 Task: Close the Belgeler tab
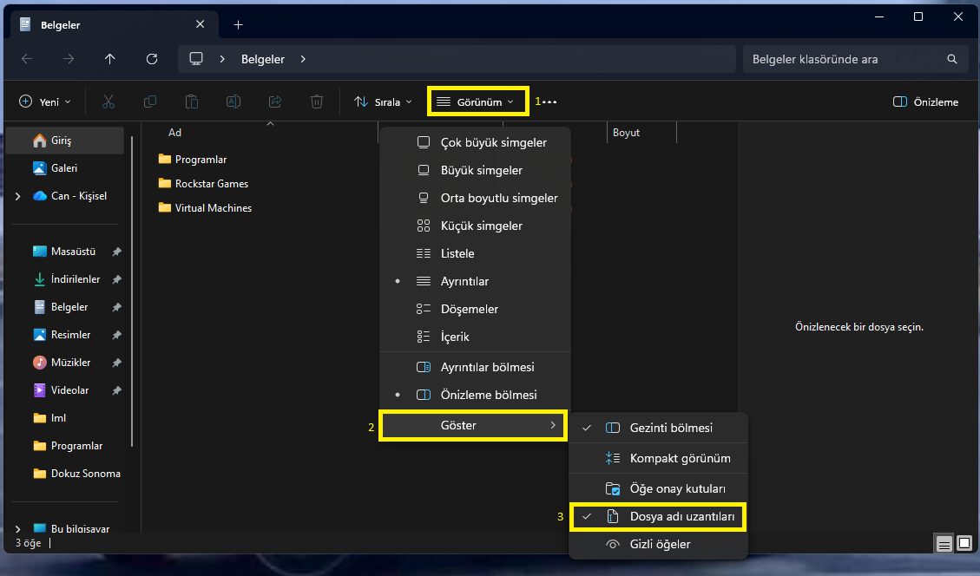[x=200, y=24]
